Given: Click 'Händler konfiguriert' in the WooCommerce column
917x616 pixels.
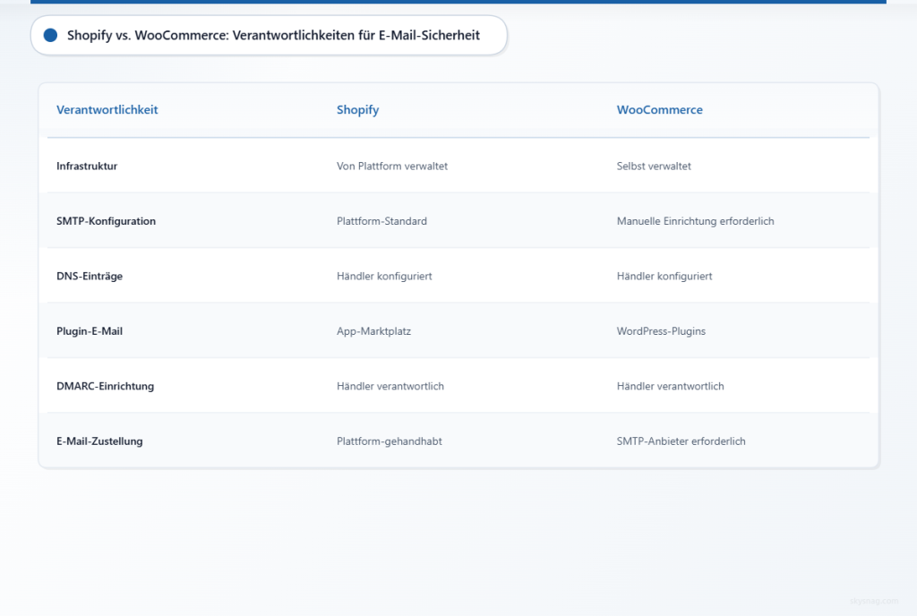Looking at the screenshot, I should coord(664,276).
